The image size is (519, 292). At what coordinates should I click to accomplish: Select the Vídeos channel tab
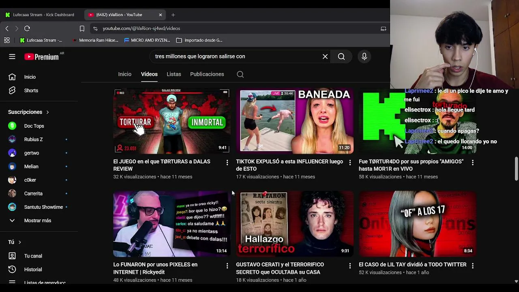[x=149, y=74]
